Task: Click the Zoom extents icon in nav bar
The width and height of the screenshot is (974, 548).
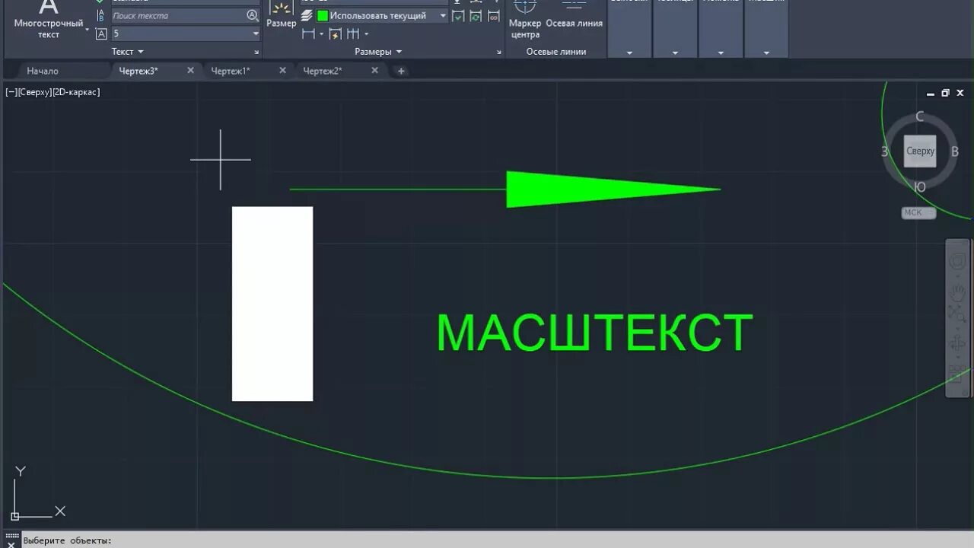Action: [x=957, y=314]
